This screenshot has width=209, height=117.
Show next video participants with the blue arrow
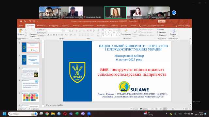click(174, 13)
